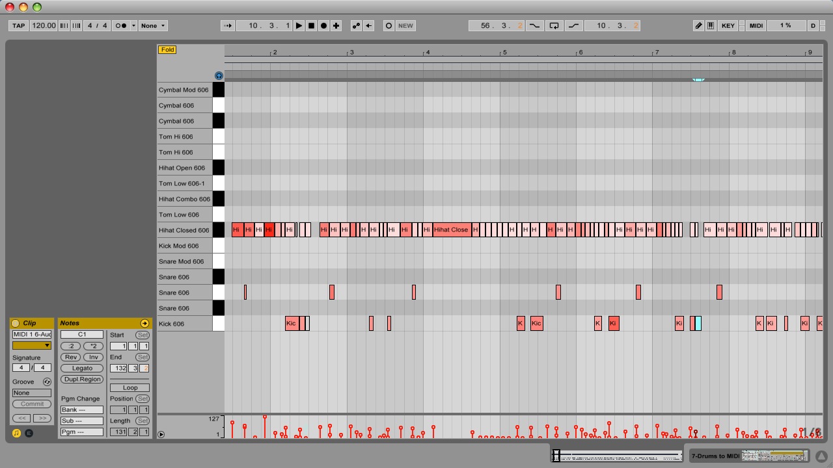Toggle the arrangement loop switch
Viewport: 833px width, 468px height.
(554, 26)
